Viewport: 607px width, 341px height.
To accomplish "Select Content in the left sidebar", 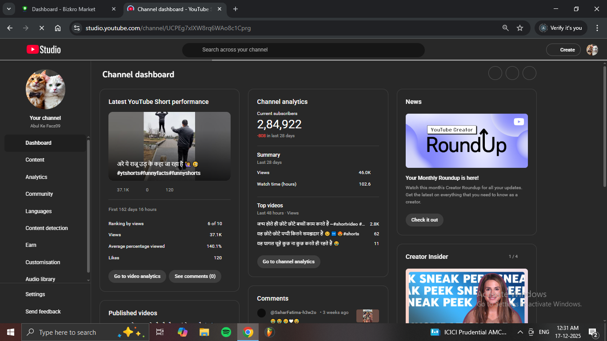I will coord(35,160).
